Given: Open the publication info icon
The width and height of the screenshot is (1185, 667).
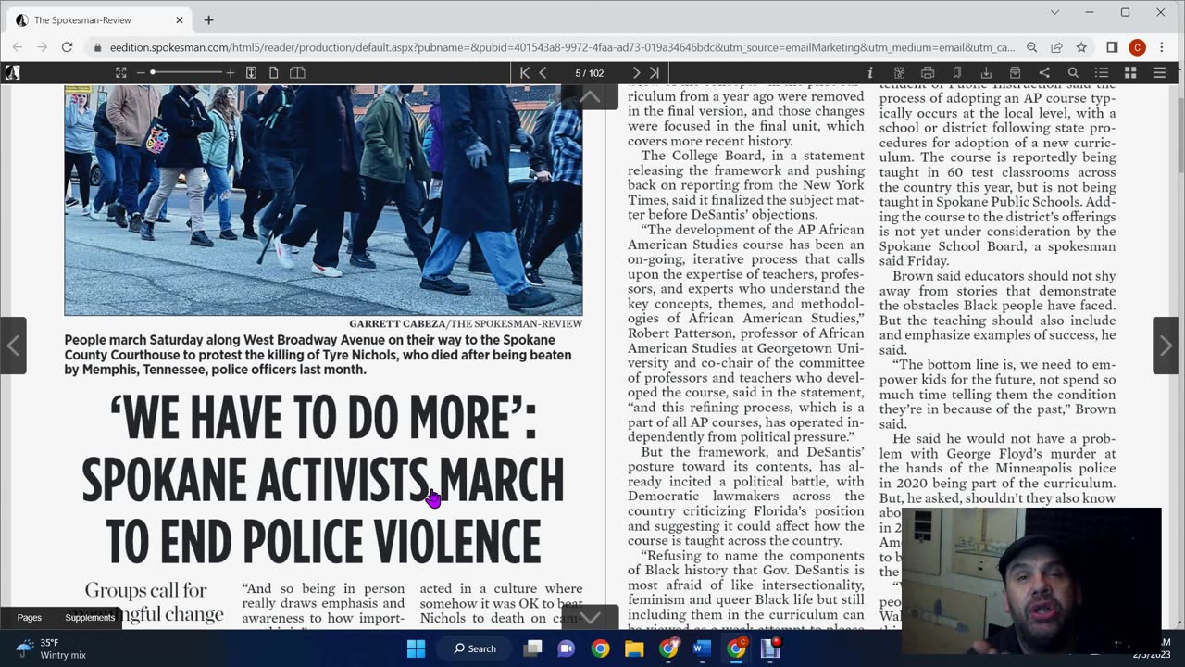Looking at the screenshot, I should tap(869, 72).
